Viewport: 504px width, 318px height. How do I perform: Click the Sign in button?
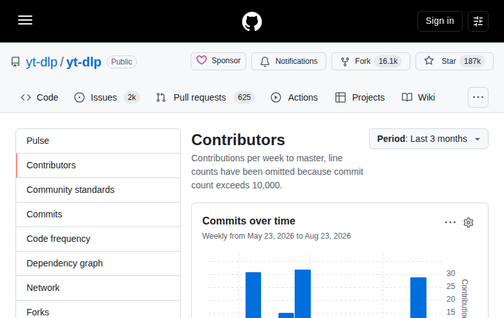tap(440, 21)
